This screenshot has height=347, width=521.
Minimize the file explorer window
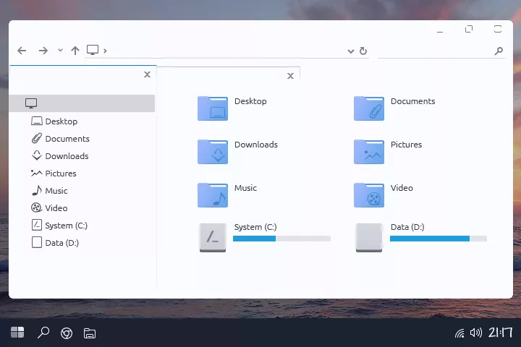440,32
